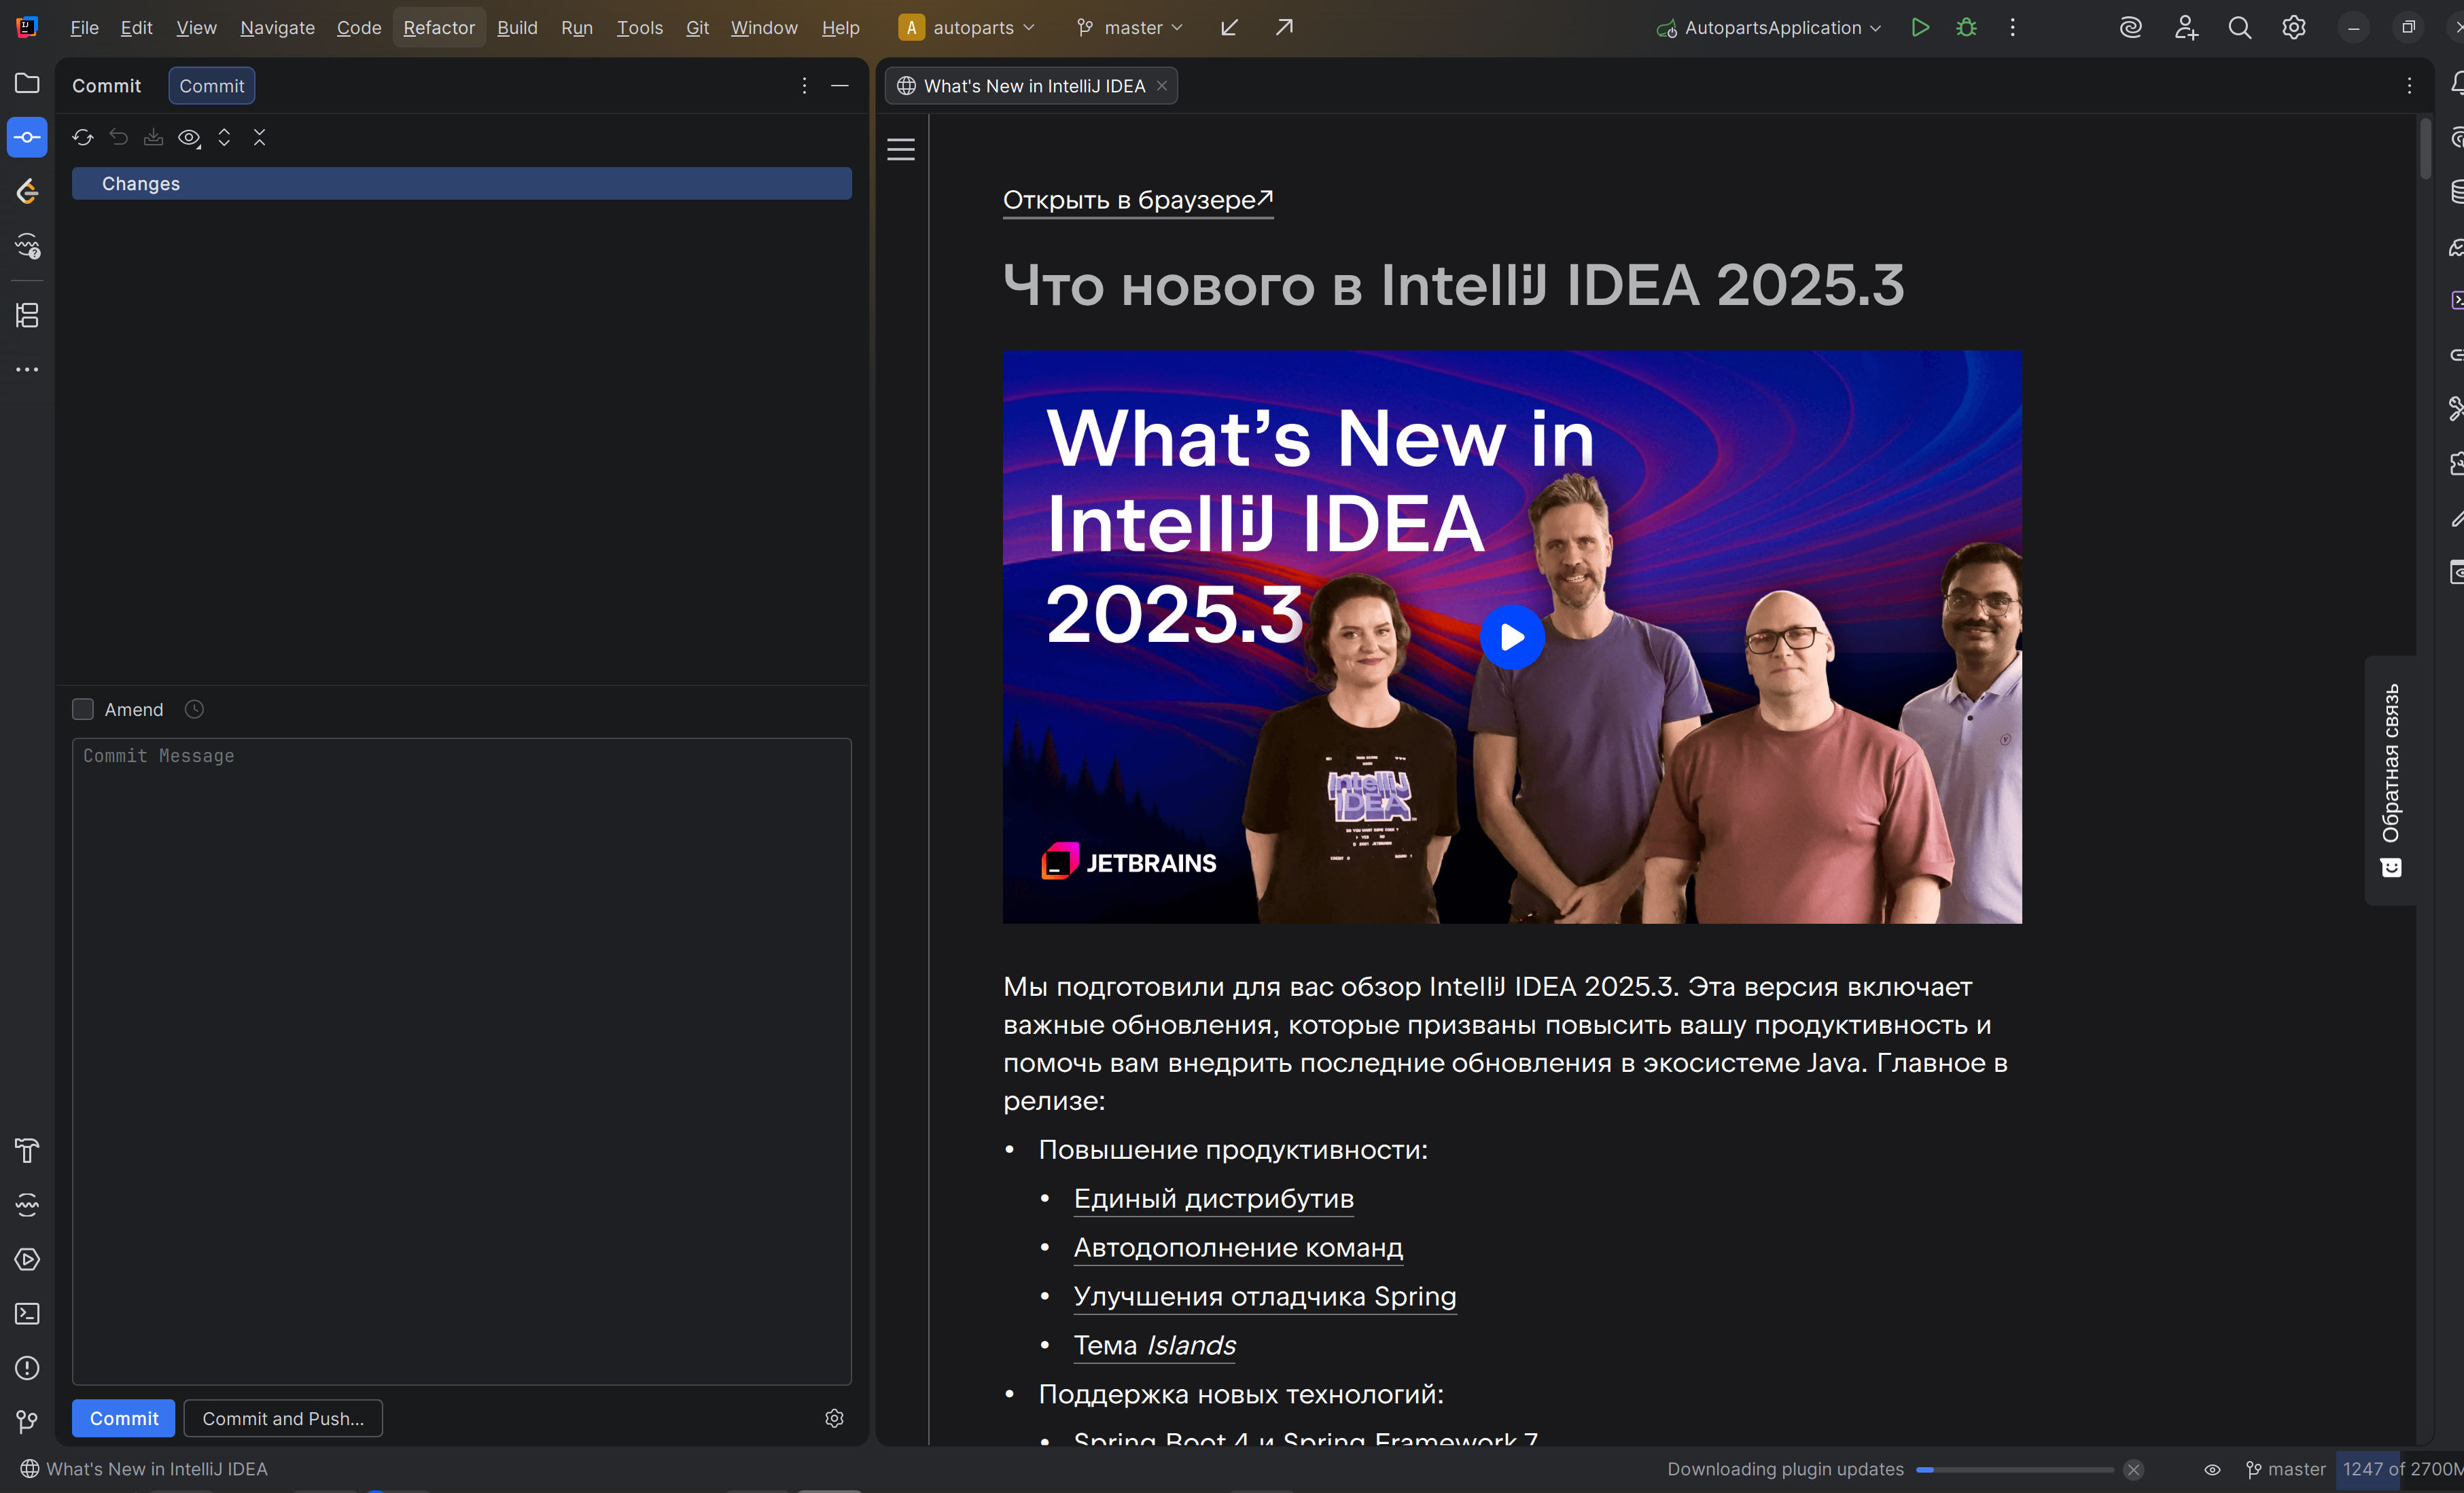This screenshot has height=1493, width=2464.
Task: Open the Terminal tool window
Action: [x=27, y=1313]
